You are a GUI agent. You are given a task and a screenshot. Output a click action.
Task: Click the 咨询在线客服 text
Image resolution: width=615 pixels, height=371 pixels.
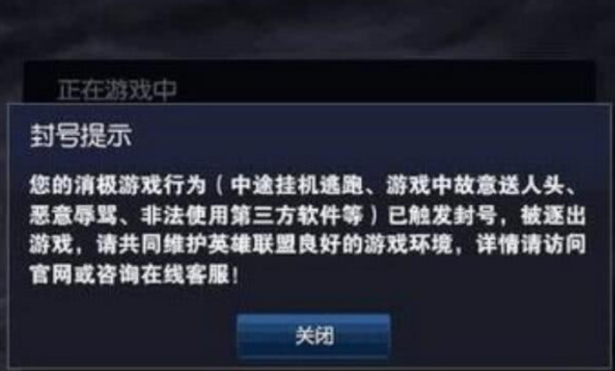[x=164, y=275]
